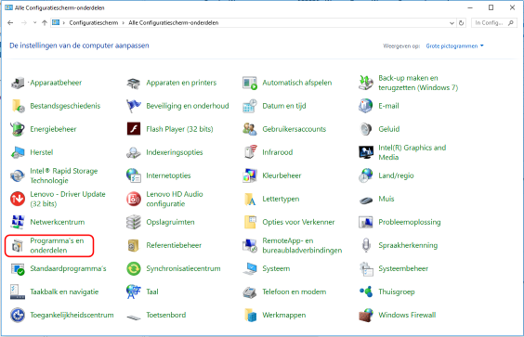Open Programma's en onderdelen icon

18,245
